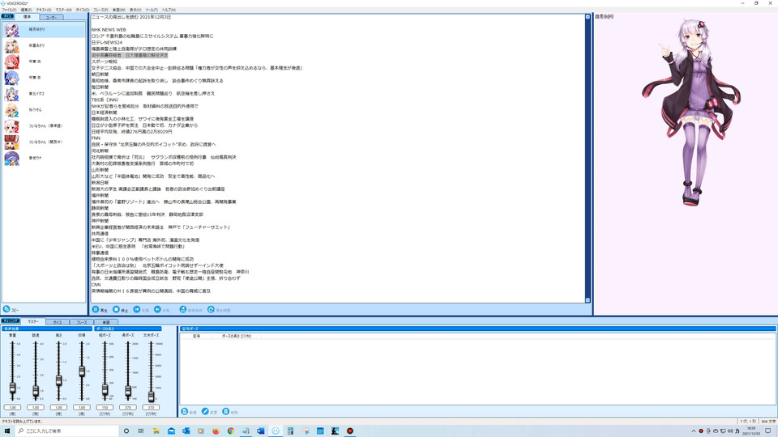Image resolution: width=778 pixels, height=437 pixels.
Task: Click the 高さ pitch slider handle
Action: pyautogui.click(x=58, y=380)
